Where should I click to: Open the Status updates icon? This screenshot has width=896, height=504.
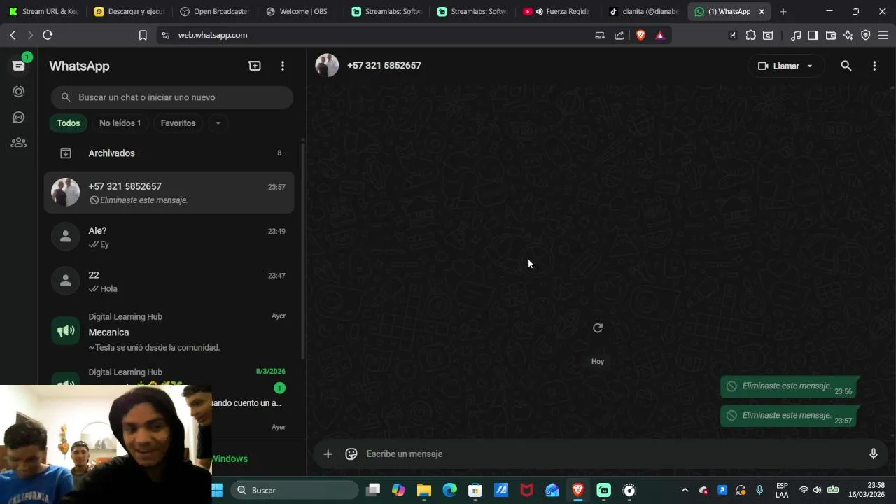pyautogui.click(x=19, y=92)
